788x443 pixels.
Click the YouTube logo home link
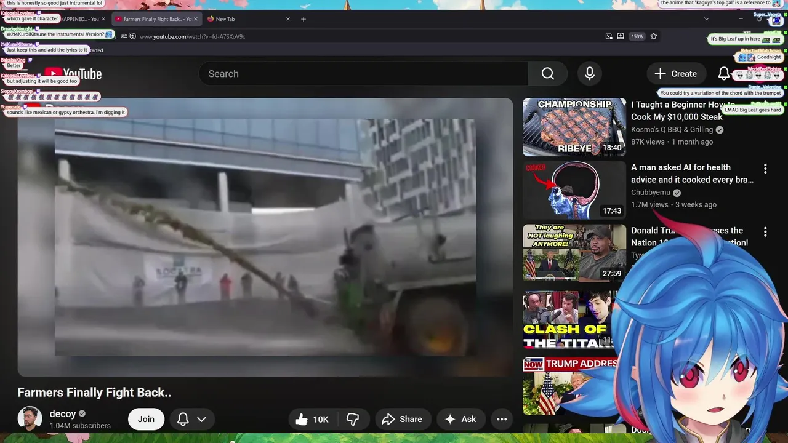coord(73,74)
